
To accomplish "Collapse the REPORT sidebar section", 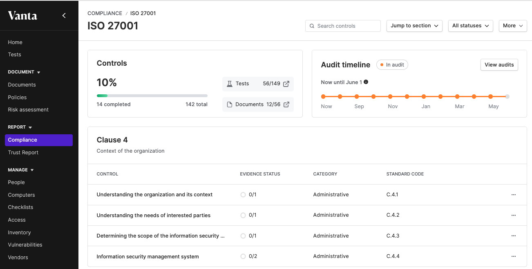I will pos(20,127).
